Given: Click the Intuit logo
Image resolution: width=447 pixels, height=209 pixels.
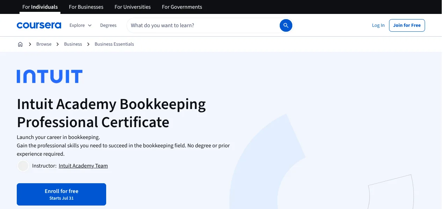Looking at the screenshot, I should (x=50, y=76).
